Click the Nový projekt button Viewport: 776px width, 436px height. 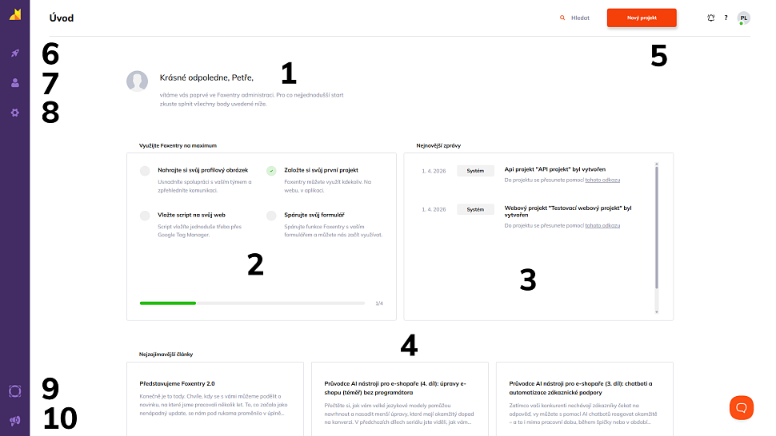tap(642, 18)
